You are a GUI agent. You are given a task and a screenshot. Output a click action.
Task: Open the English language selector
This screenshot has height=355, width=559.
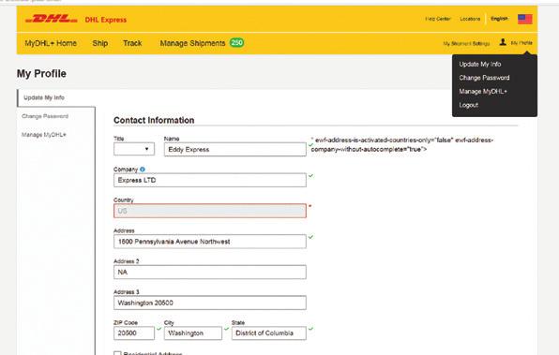pyautogui.click(x=499, y=19)
